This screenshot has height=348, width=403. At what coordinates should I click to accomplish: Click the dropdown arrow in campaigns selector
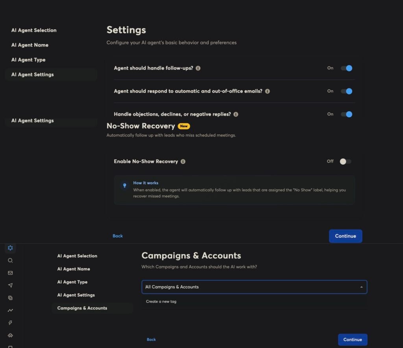coord(361,287)
